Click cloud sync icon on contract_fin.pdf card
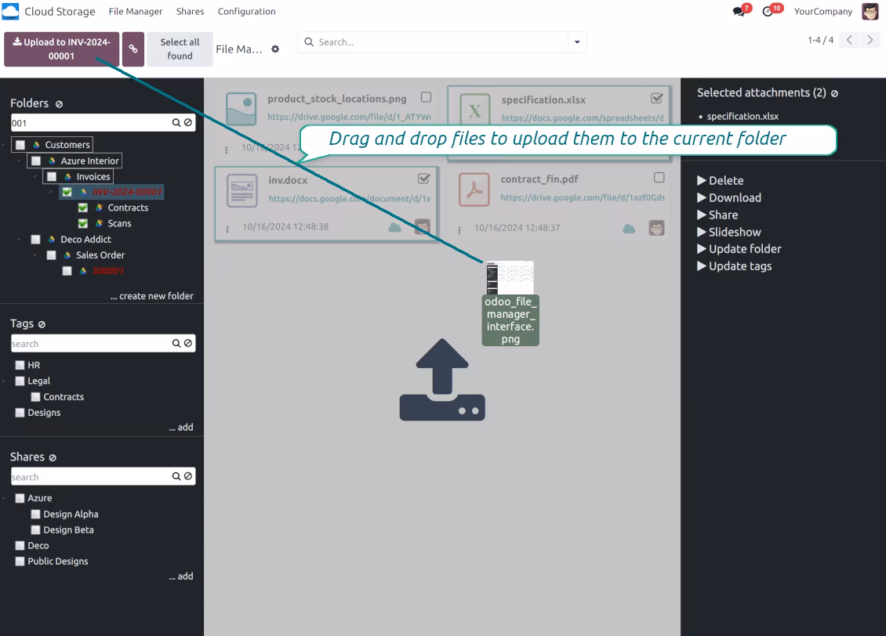The image size is (886, 636). pos(629,229)
